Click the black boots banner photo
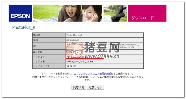186x99 pixels. point(115,13)
